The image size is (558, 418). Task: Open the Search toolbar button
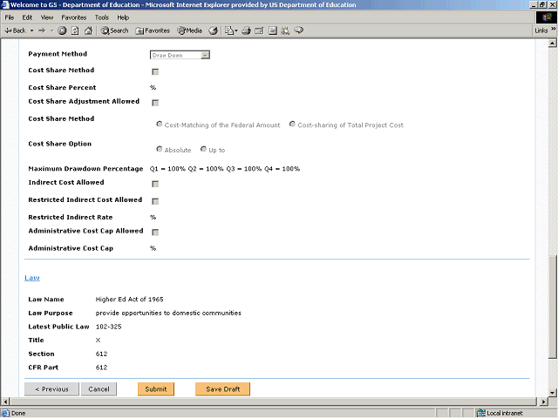coord(114,30)
